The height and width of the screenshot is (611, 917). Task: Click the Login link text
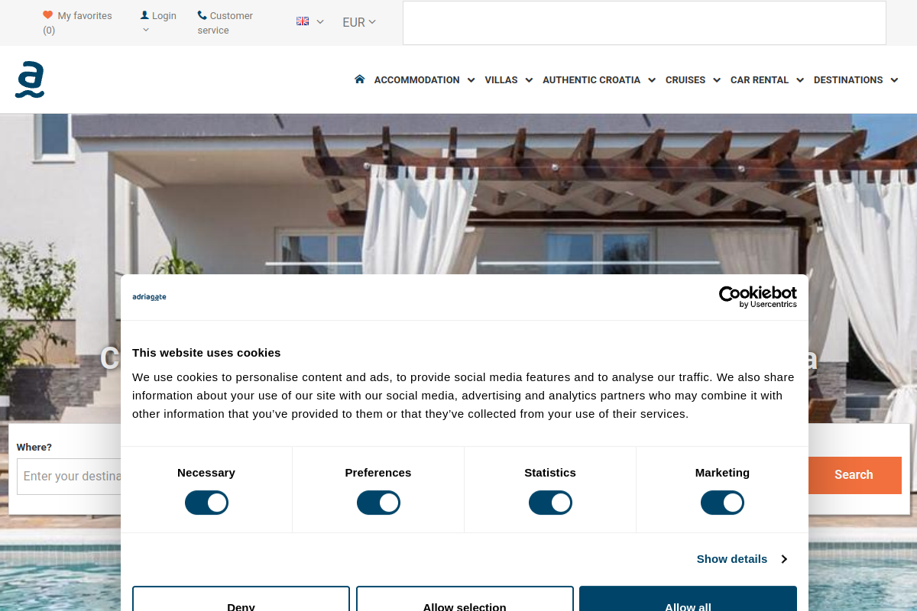point(164,15)
